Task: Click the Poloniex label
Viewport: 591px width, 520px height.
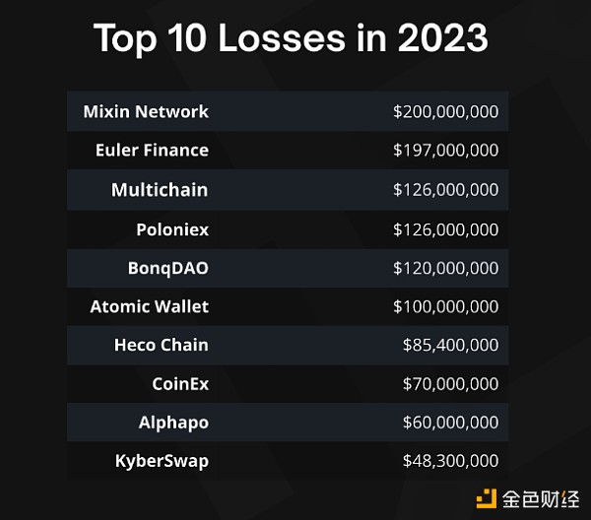Action: point(172,229)
